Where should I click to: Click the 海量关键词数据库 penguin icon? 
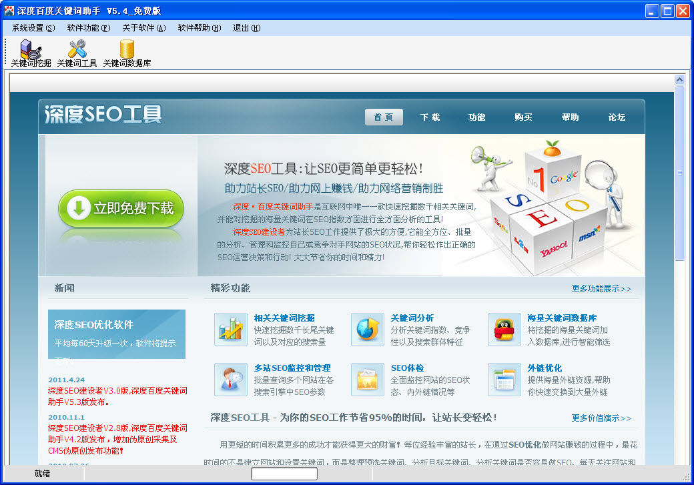(x=504, y=330)
